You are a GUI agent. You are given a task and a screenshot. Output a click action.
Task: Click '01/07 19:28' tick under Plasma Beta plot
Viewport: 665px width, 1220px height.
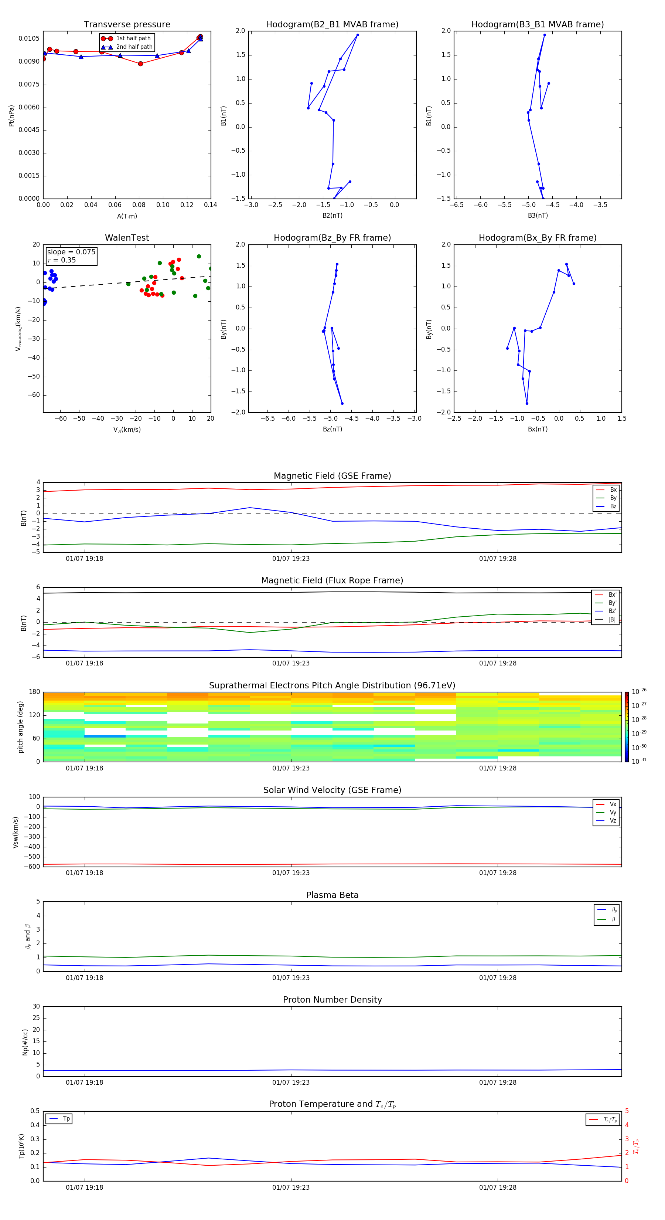(497, 977)
